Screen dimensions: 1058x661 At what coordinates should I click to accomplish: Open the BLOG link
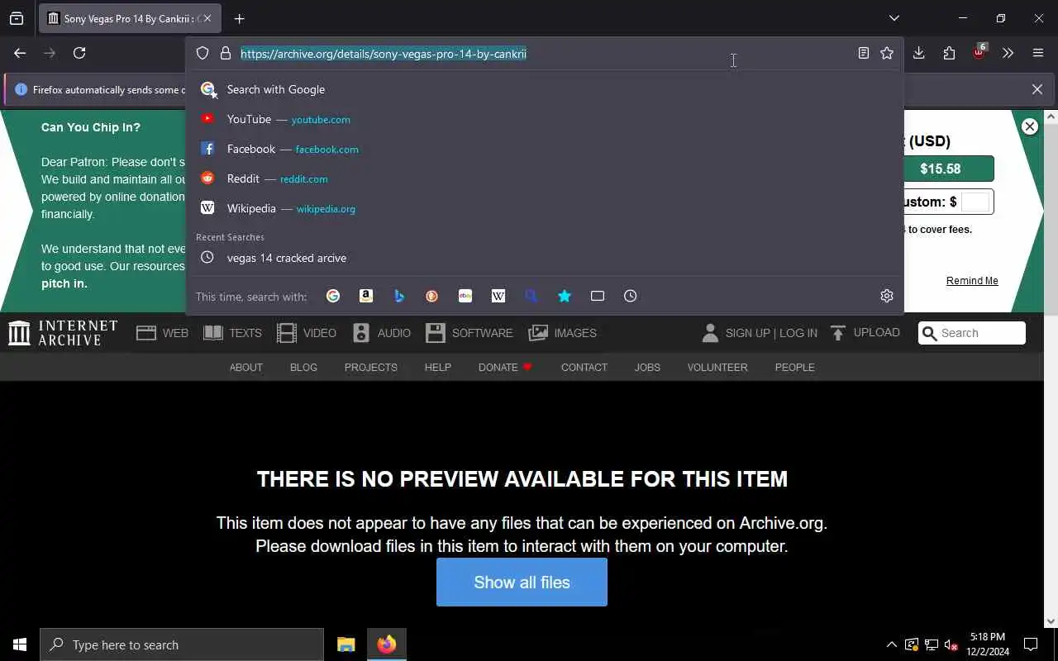[303, 367]
